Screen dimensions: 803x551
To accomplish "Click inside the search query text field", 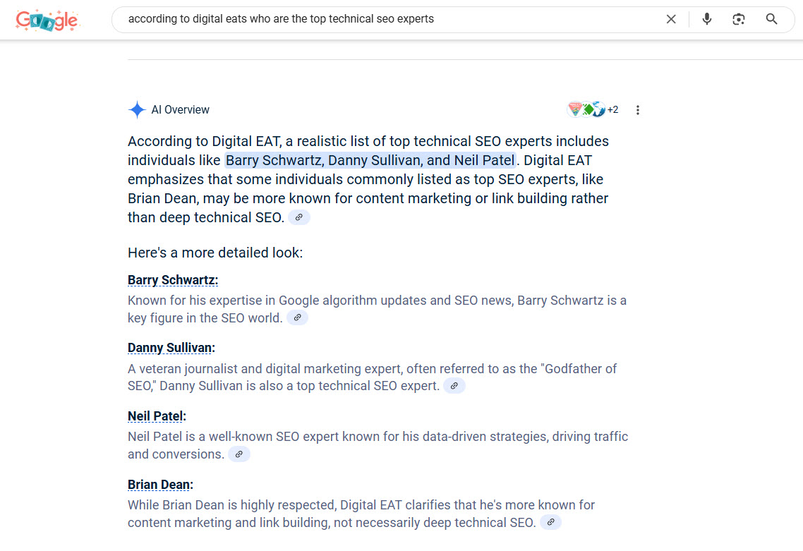I will point(390,20).
